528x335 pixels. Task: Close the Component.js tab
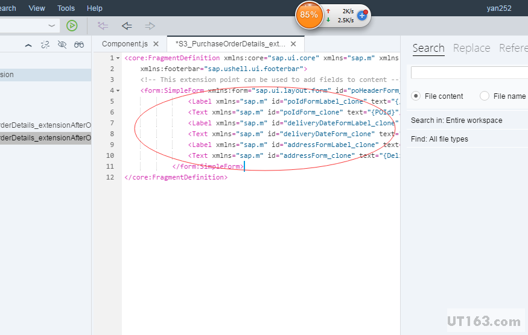[156, 44]
